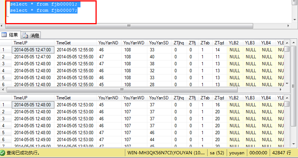Click the 42847 行 row count in status bar
The image size is (298, 158).
pos(280,153)
